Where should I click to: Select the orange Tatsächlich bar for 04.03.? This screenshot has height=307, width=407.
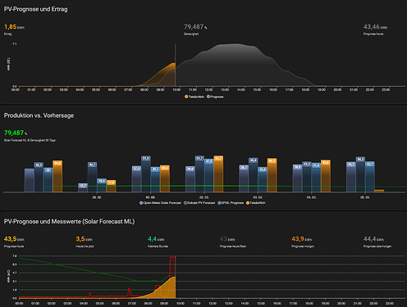point(326,176)
